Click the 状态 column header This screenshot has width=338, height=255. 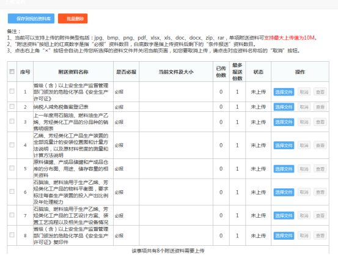pos(259,72)
